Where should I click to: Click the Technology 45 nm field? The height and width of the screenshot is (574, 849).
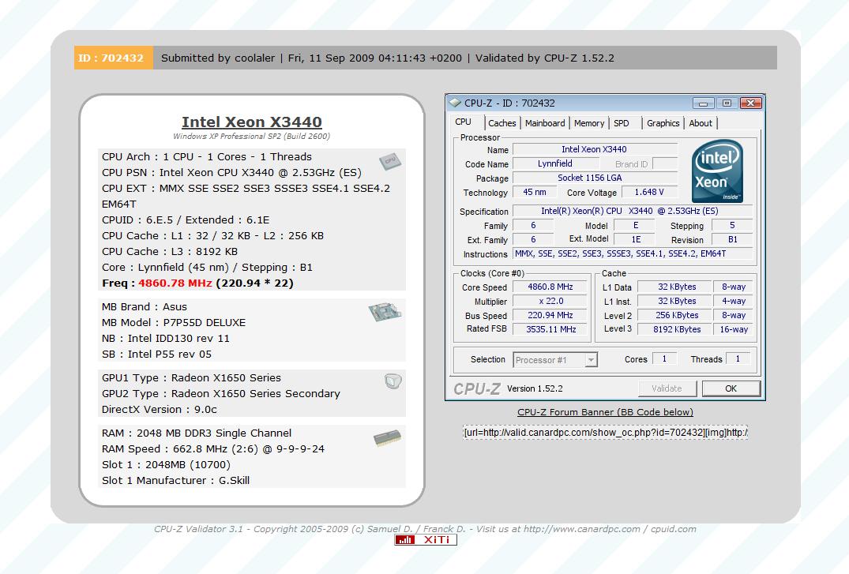click(534, 192)
